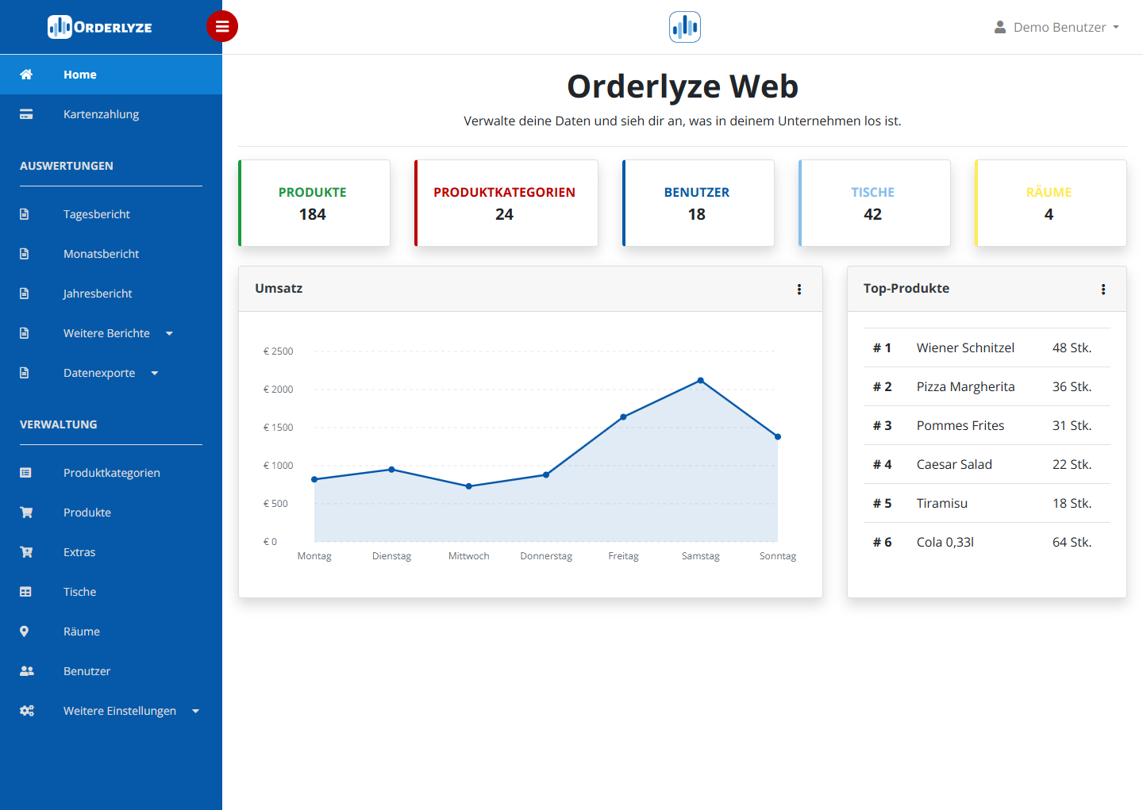Click the Caesar Salad row

987,464
